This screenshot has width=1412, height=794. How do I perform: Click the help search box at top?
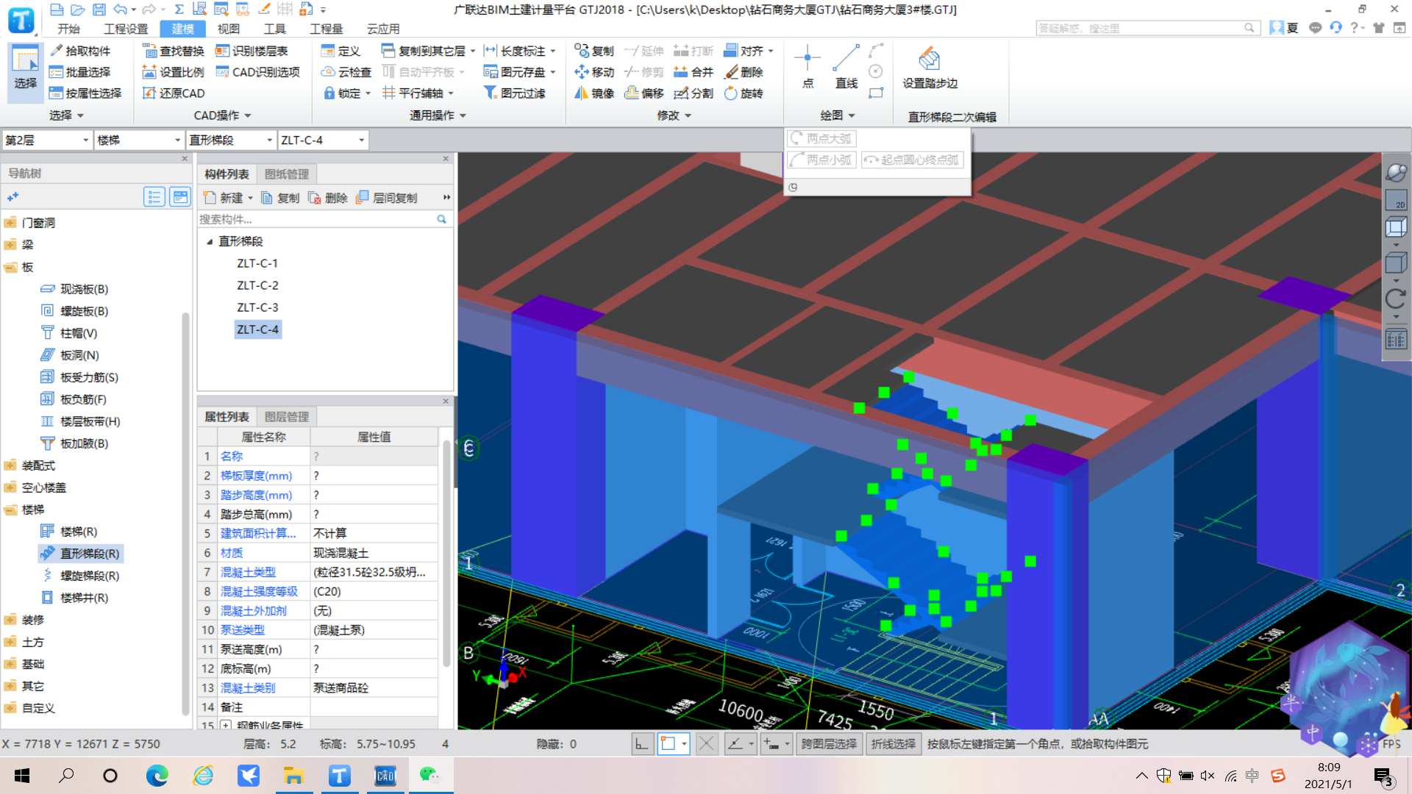(1147, 28)
